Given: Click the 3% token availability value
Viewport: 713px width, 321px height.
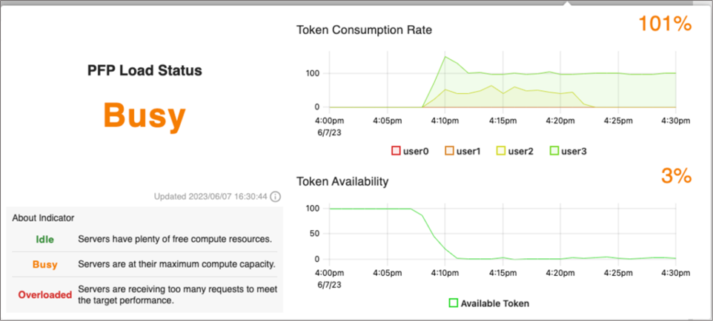Looking at the screenshot, I should point(676,176).
